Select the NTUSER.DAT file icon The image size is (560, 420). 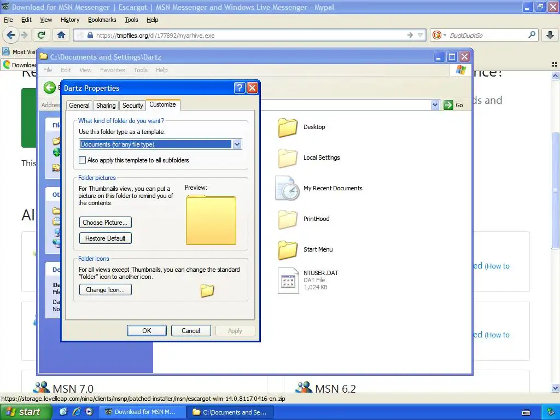[288, 281]
